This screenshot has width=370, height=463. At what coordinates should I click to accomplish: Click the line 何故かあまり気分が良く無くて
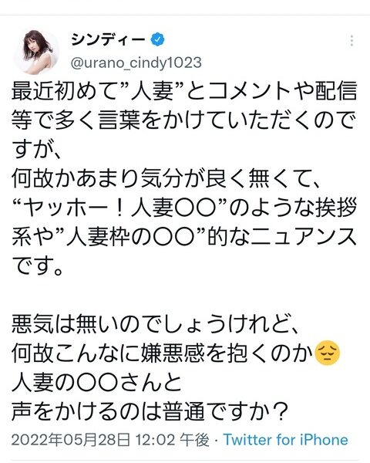[x=166, y=179]
